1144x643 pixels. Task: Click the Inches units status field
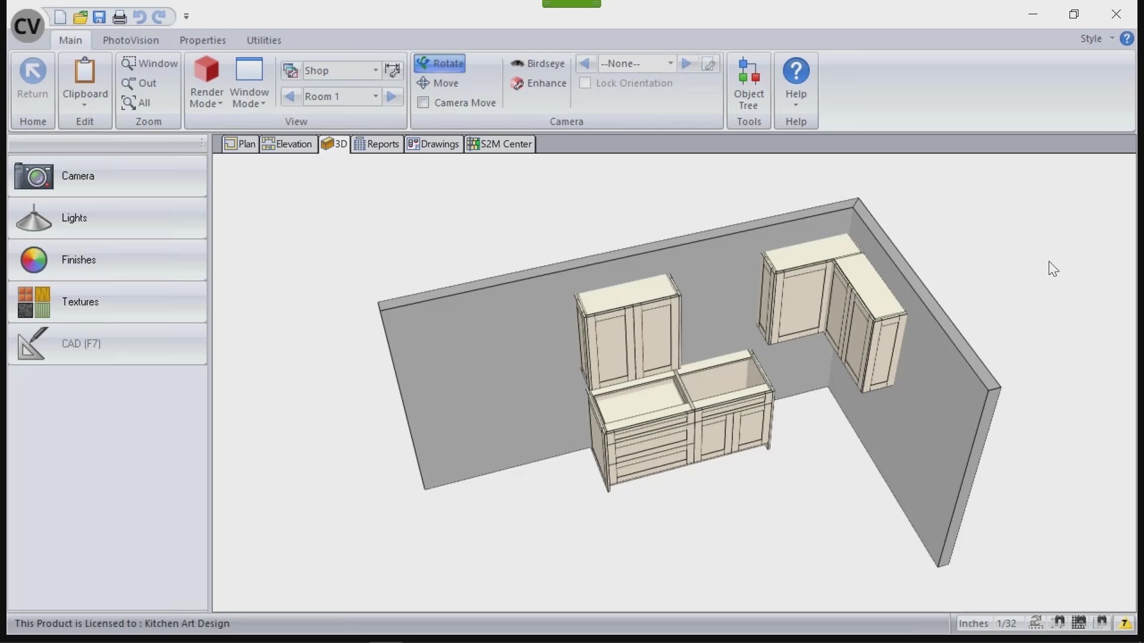[x=973, y=623]
